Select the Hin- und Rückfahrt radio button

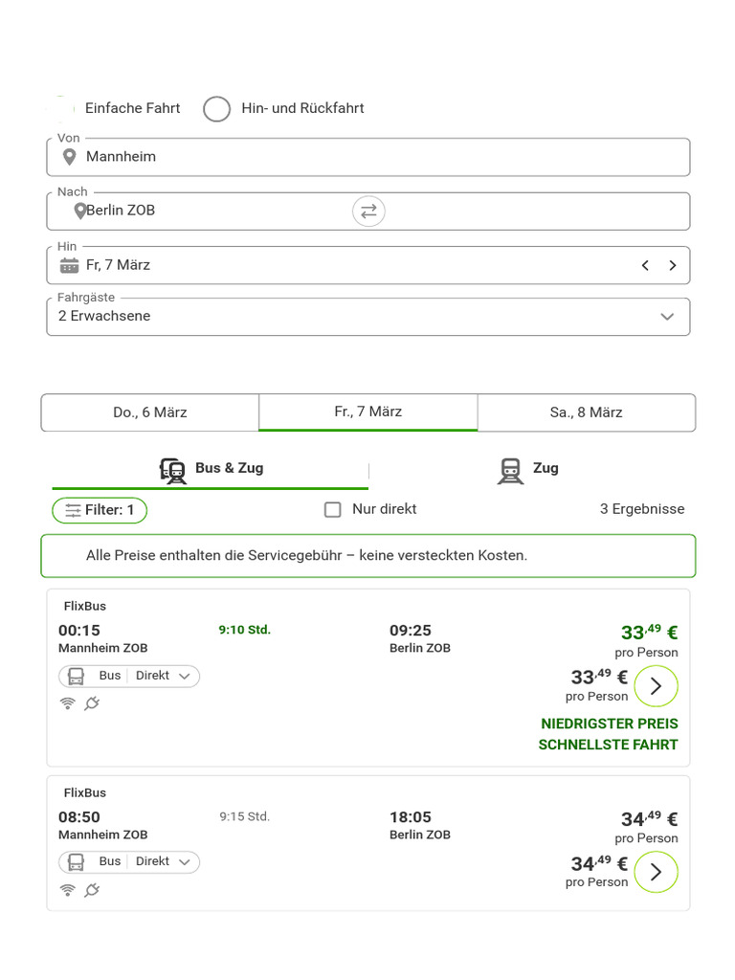click(217, 109)
